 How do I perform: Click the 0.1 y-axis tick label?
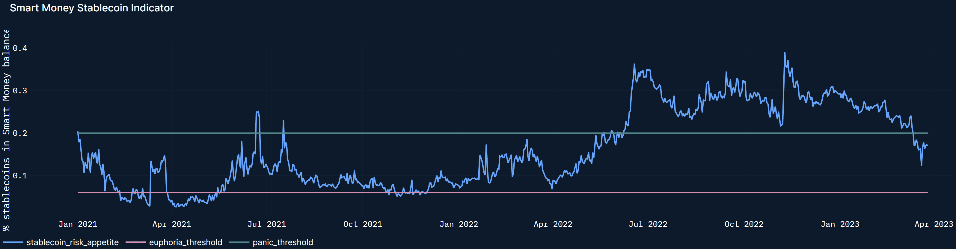[20, 176]
